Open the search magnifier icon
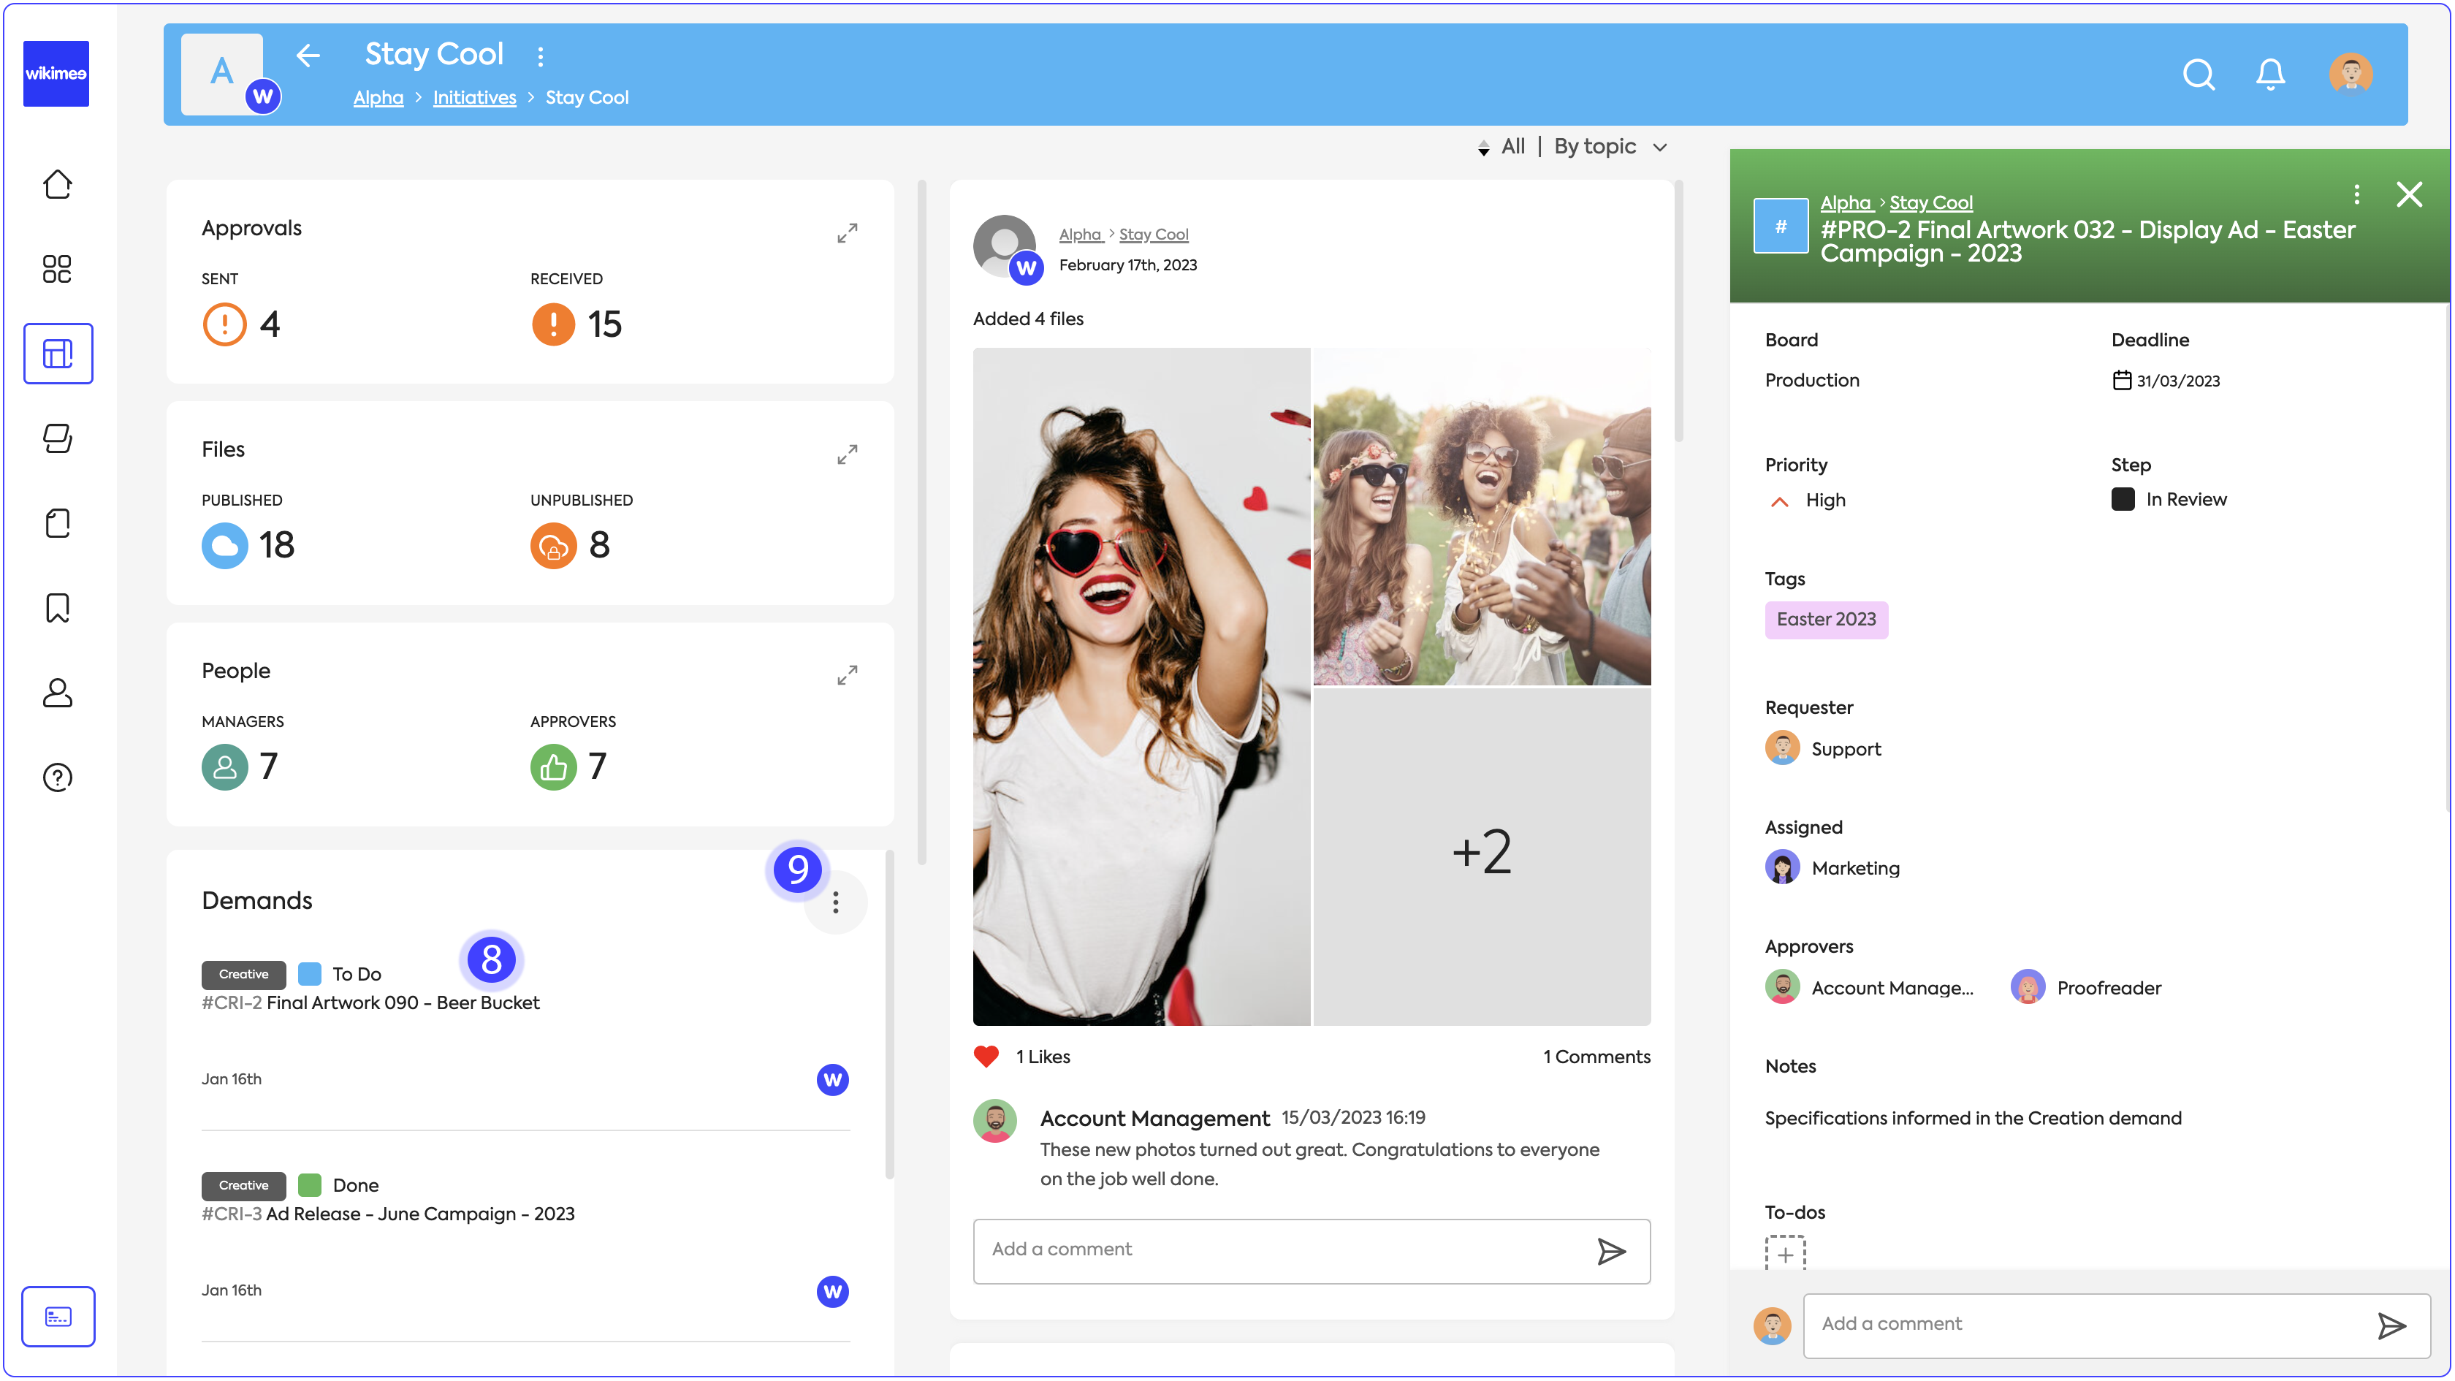Screen dimensions: 2455x1381 [x=2198, y=75]
